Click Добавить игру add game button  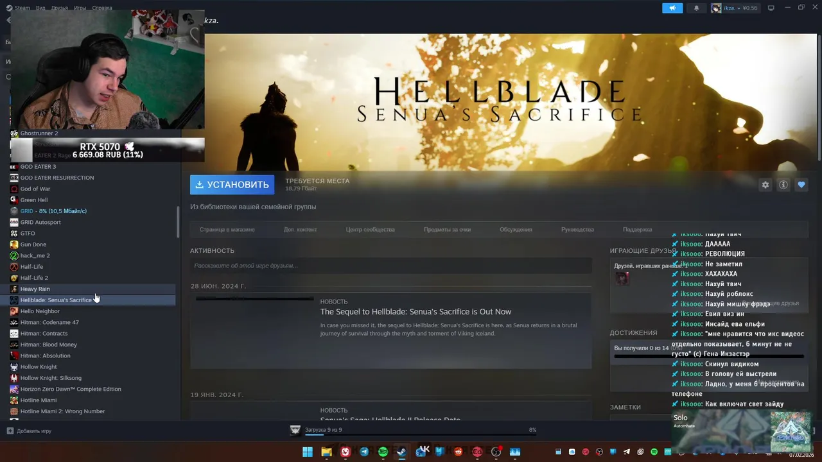coord(30,431)
